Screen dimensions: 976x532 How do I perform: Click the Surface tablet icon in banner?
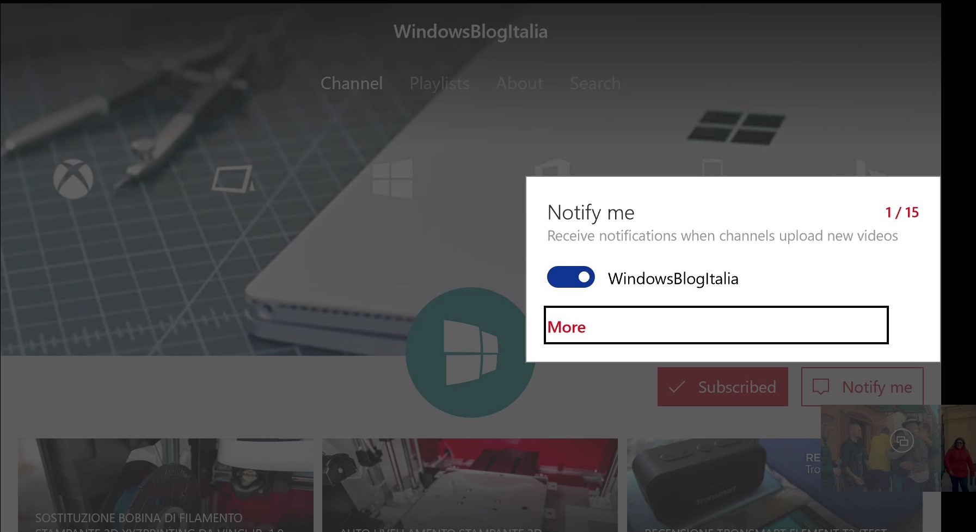pos(232,179)
